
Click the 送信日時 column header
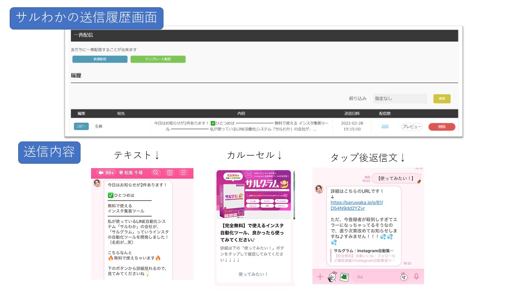pyautogui.click(x=352, y=114)
